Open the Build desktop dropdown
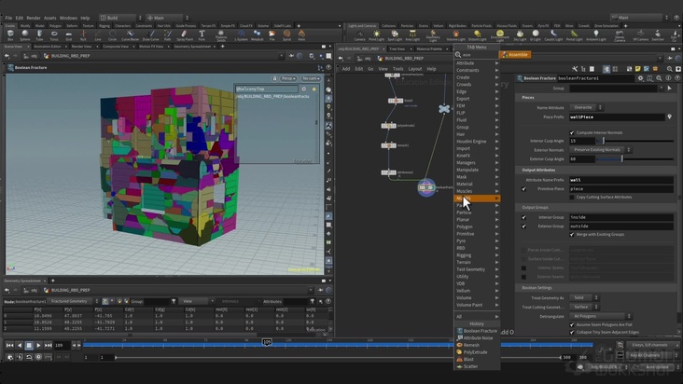Screen dimensions: 683x384 (120, 18)
